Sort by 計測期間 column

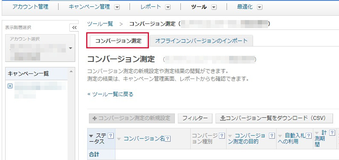(x=321, y=139)
